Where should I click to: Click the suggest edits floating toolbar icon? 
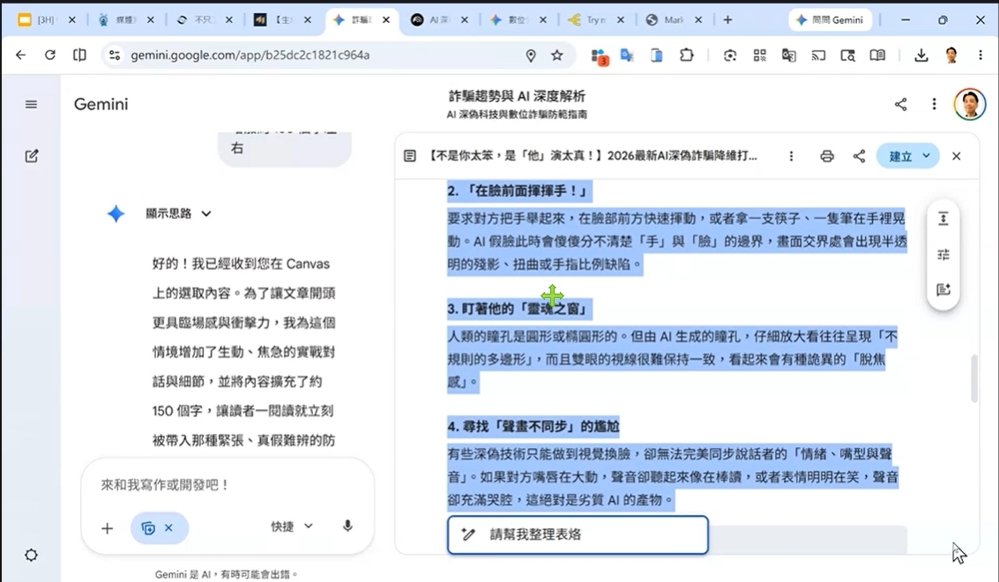[943, 290]
